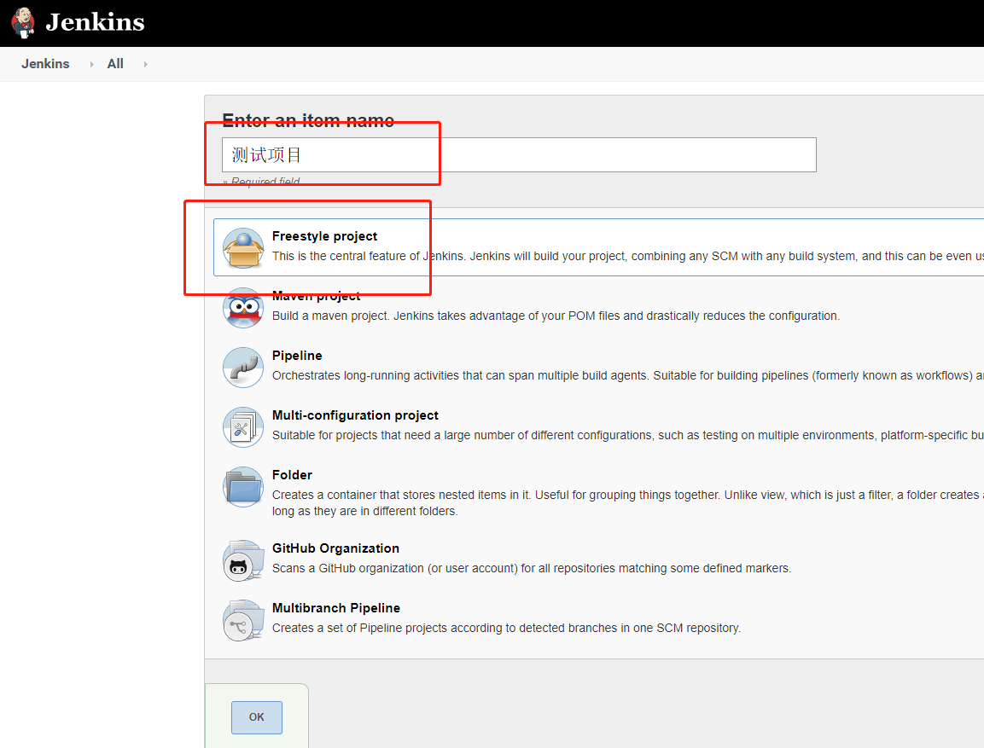Select the GitHub Organization icon
The height and width of the screenshot is (748, 984).
tap(243, 560)
